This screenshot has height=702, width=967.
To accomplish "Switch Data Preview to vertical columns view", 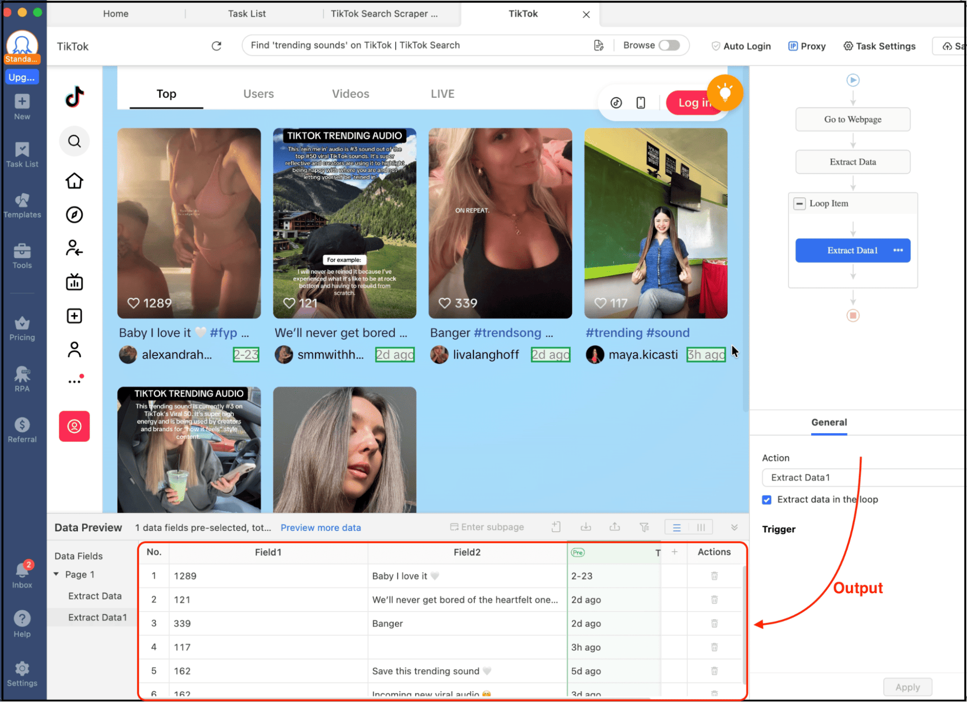I will click(700, 527).
